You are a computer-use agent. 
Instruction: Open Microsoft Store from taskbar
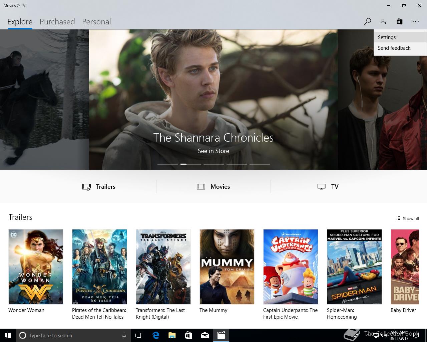[188, 335]
